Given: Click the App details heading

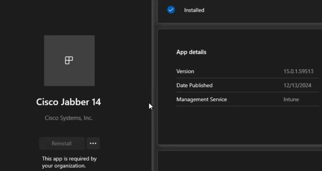Looking at the screenshot, I should (191, 52).
